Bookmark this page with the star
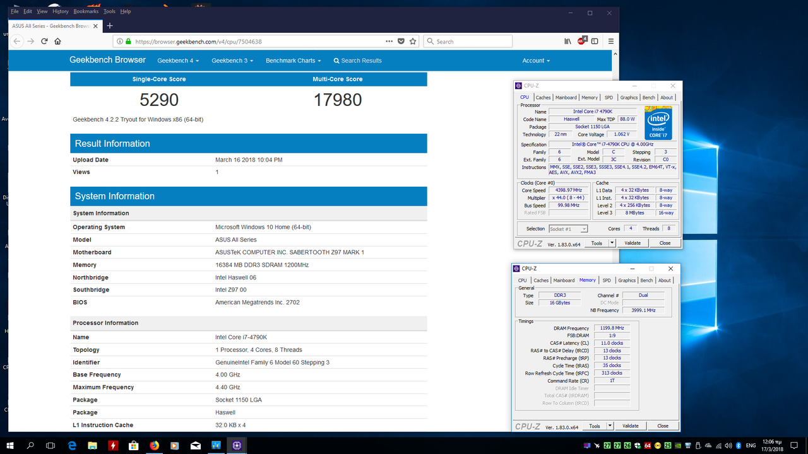Image resolution: width=808 pixels, height=454 pixels. tap(413, 41)
